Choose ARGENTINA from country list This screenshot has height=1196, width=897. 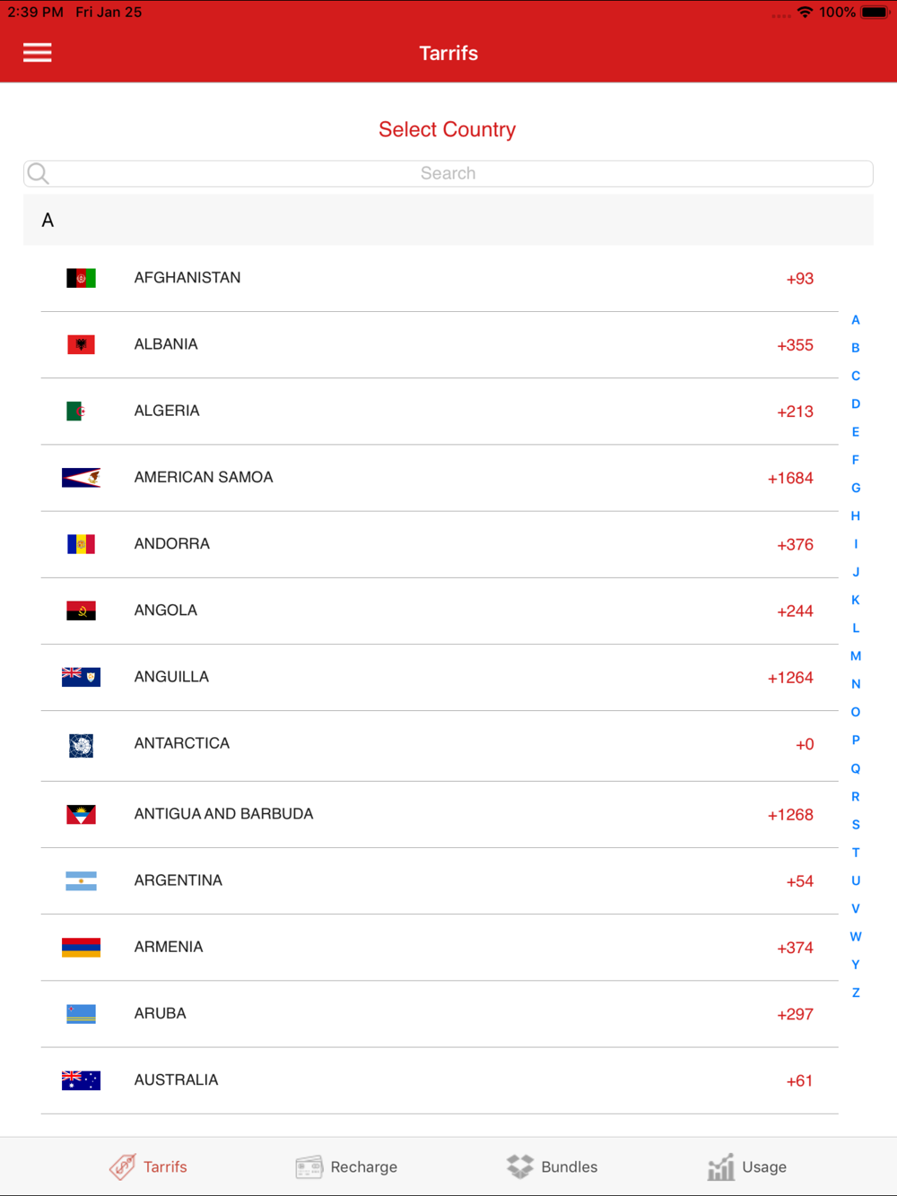coord(440,881)
